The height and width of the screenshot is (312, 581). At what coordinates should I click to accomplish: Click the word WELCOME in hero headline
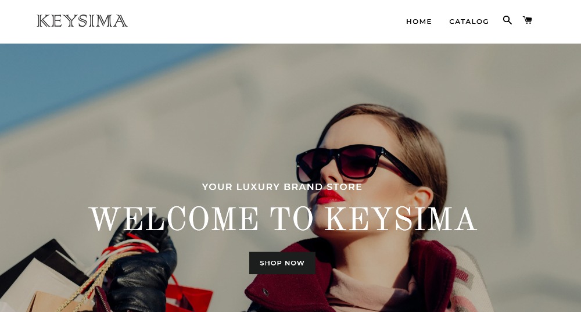coord(173,219)
